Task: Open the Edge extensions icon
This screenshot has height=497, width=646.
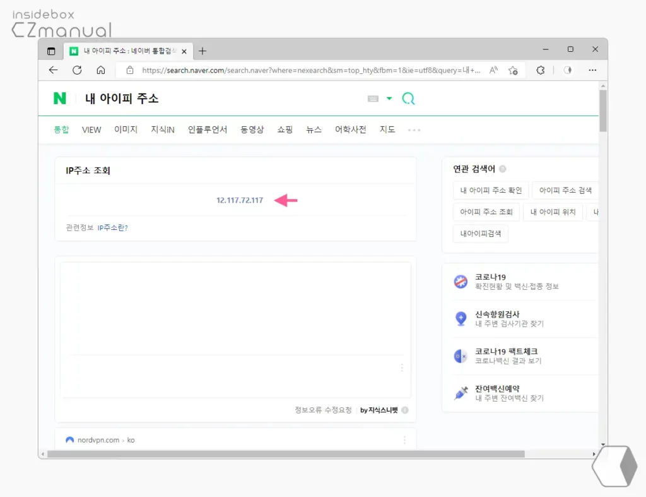Action: [541, 70]
